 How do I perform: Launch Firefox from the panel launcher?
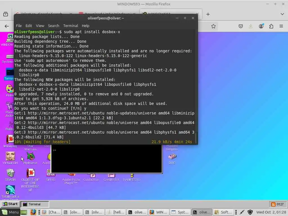[x=33, y=212]
